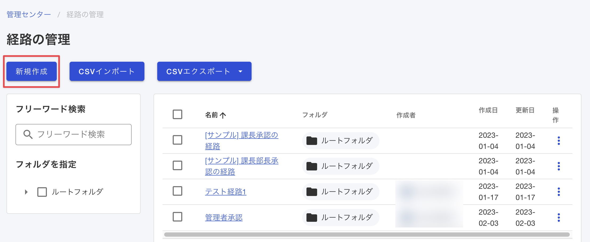This screenshot has height=242, width=590.
Task: Toggle the select-all checkbox in the table header
Action: point(177,114)
